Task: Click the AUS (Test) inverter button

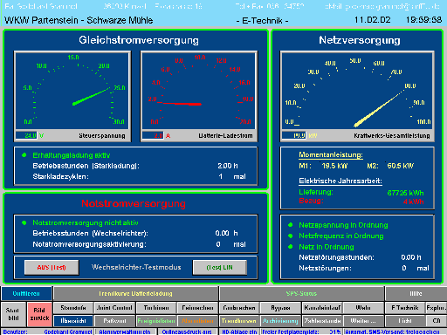Action: click(x=52, y=267)
